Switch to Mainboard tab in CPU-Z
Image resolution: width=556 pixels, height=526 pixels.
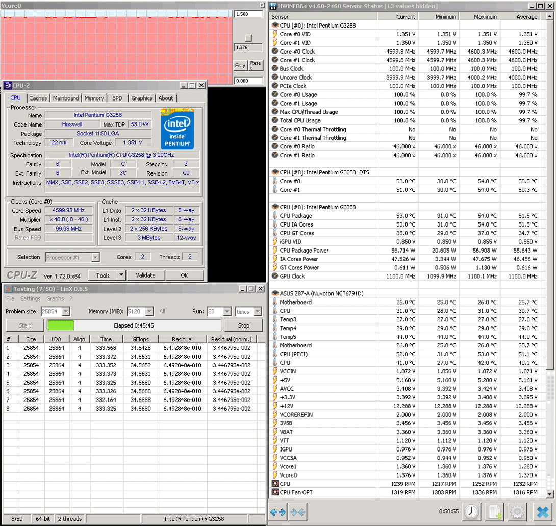[x=66, y=98]
